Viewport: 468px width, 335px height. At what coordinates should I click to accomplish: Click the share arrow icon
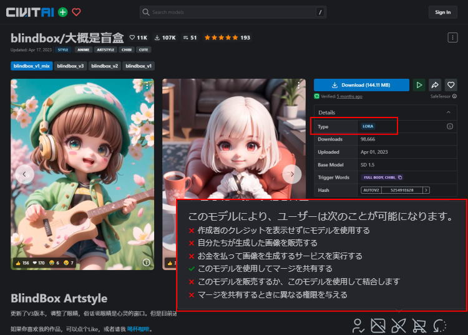pos(435,85)
